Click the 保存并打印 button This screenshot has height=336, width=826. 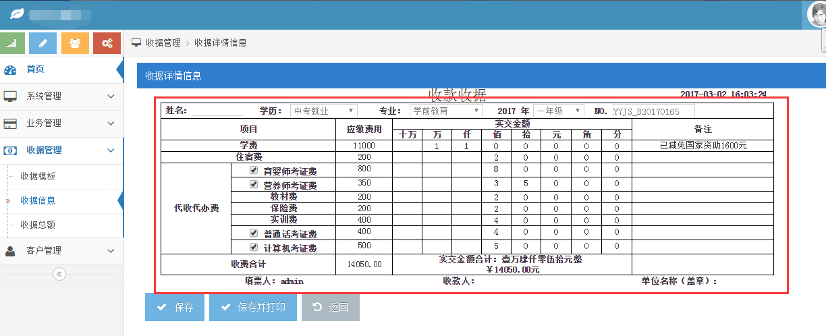pyautogui.click(x=254, y=307)
